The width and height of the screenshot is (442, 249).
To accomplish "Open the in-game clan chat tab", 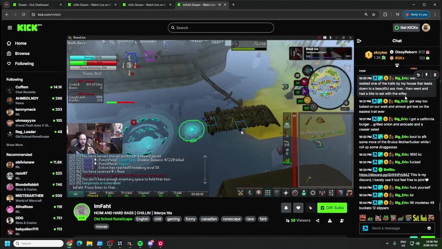I will pyautogui.click(x=322, y=193).
